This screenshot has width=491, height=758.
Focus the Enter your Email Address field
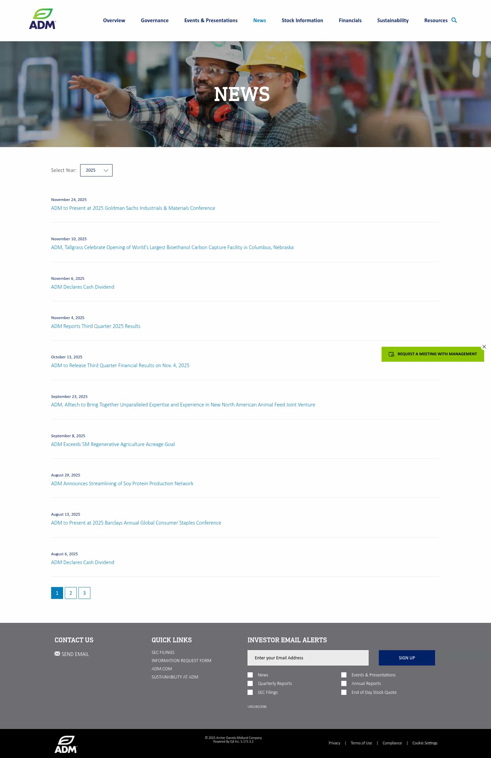(x=308, y=658)
